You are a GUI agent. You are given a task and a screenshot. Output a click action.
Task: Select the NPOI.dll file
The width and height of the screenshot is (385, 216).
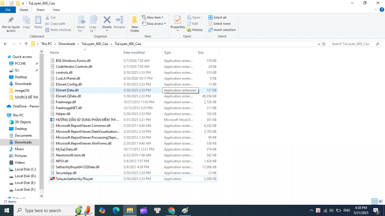pos(133,161)
